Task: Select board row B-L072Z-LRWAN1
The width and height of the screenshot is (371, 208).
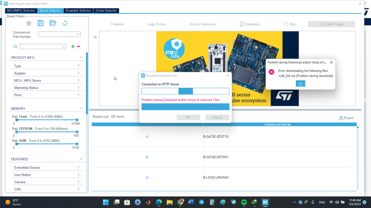Action: click(x=224, y=178)
